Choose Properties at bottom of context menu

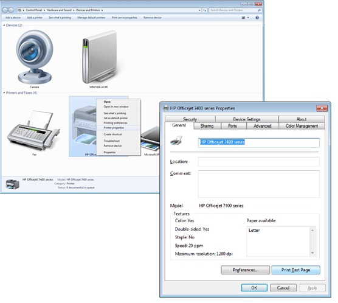119,152
